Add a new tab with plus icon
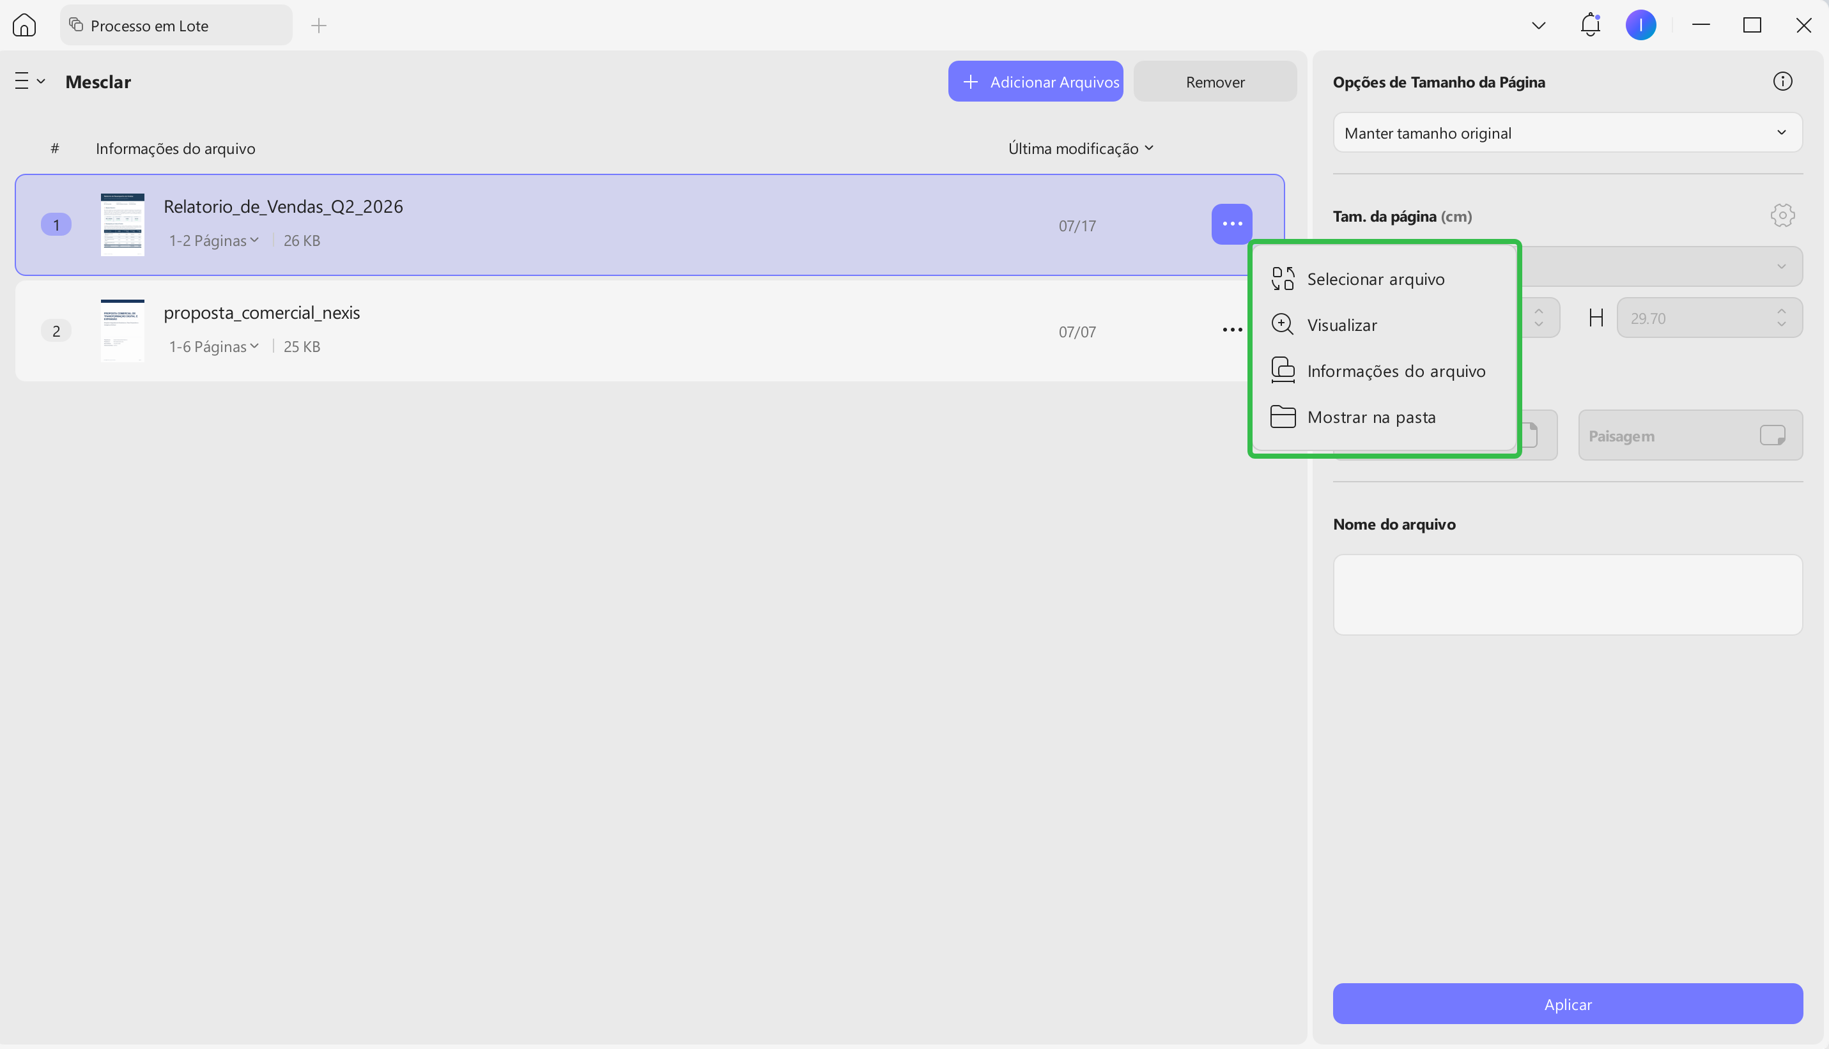Viewport: 1829px width, 1049px height. [x=318, y=26]
